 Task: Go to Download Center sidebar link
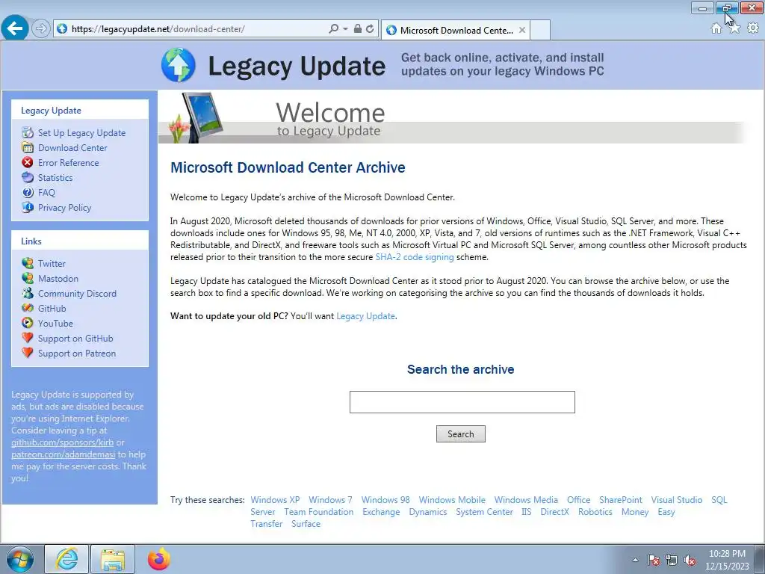coord(72,147)
